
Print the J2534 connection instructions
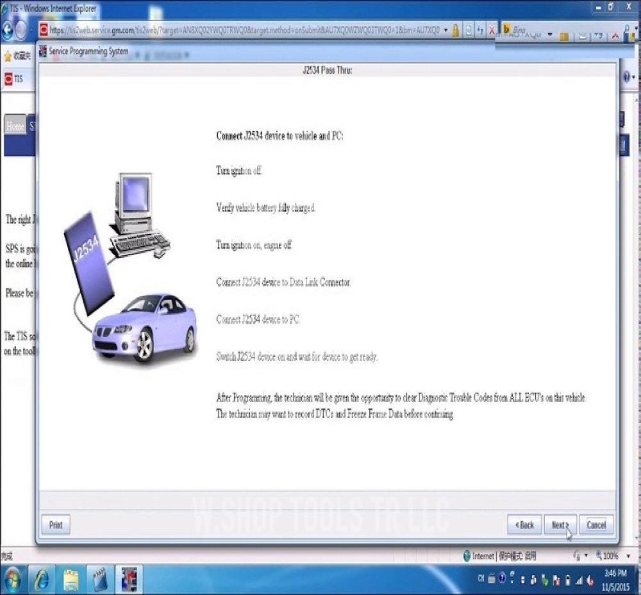(56, 525)
